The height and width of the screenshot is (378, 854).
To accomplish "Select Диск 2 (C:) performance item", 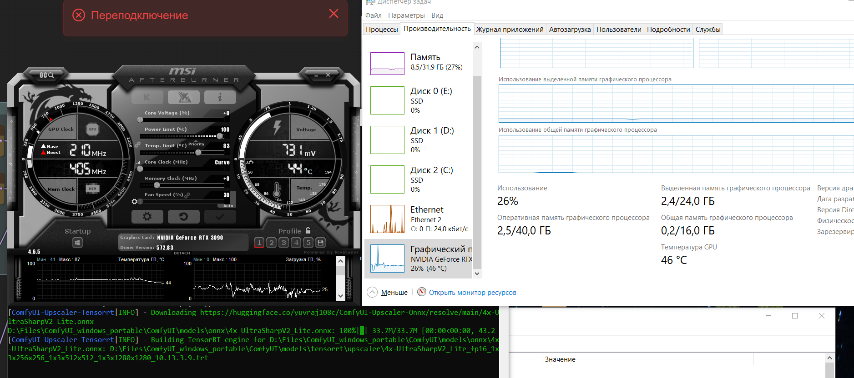I will [419, 179].
